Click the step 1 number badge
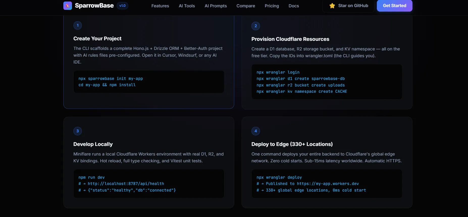Viewport: 468px width, 217px height. click(77, 25)
